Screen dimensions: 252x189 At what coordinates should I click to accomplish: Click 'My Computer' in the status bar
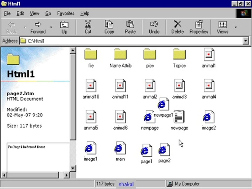click(x=187, y=183)
